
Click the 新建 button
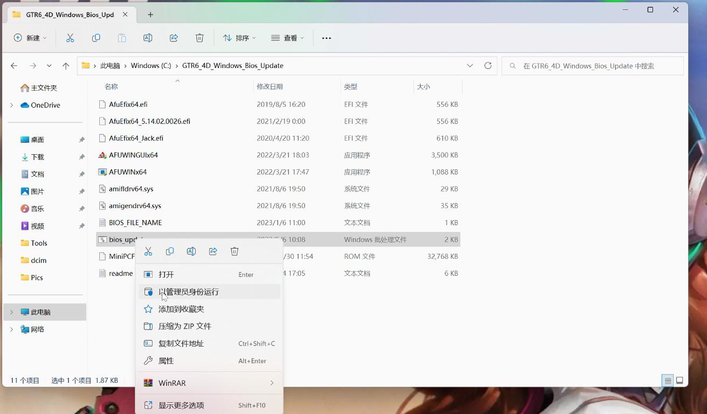tap(30, 38)
